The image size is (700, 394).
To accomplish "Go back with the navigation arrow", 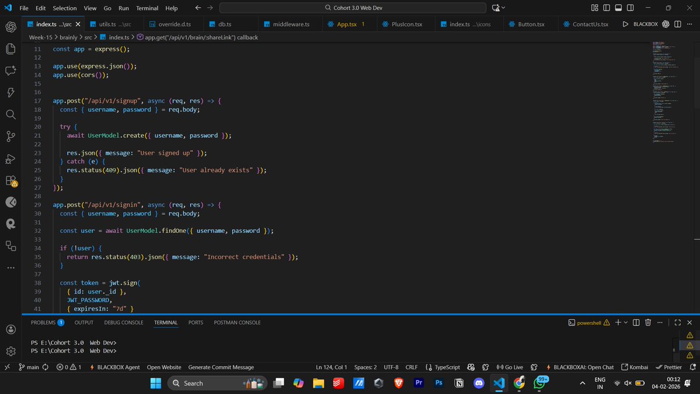I will (x=198, y=8).
